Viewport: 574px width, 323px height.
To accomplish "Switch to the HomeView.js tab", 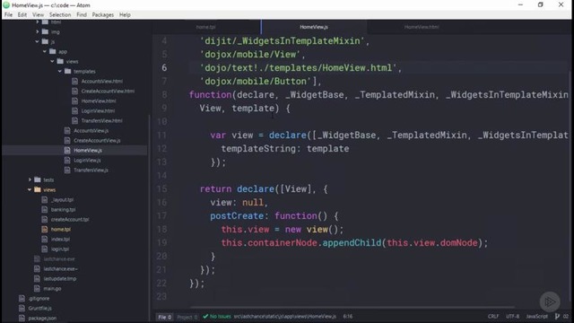I will [x=314, y=27].
